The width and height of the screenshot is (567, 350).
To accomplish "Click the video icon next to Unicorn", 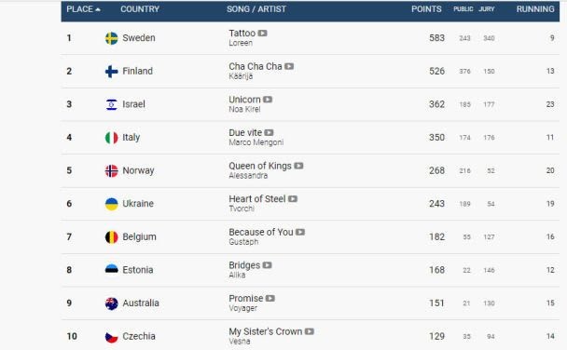I will (268, 100).
